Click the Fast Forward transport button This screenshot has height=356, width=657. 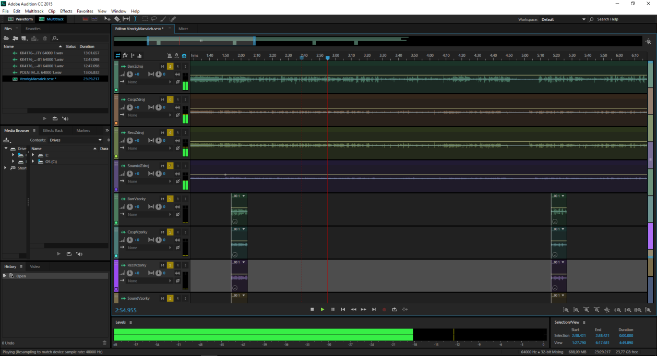pos(364,310)
